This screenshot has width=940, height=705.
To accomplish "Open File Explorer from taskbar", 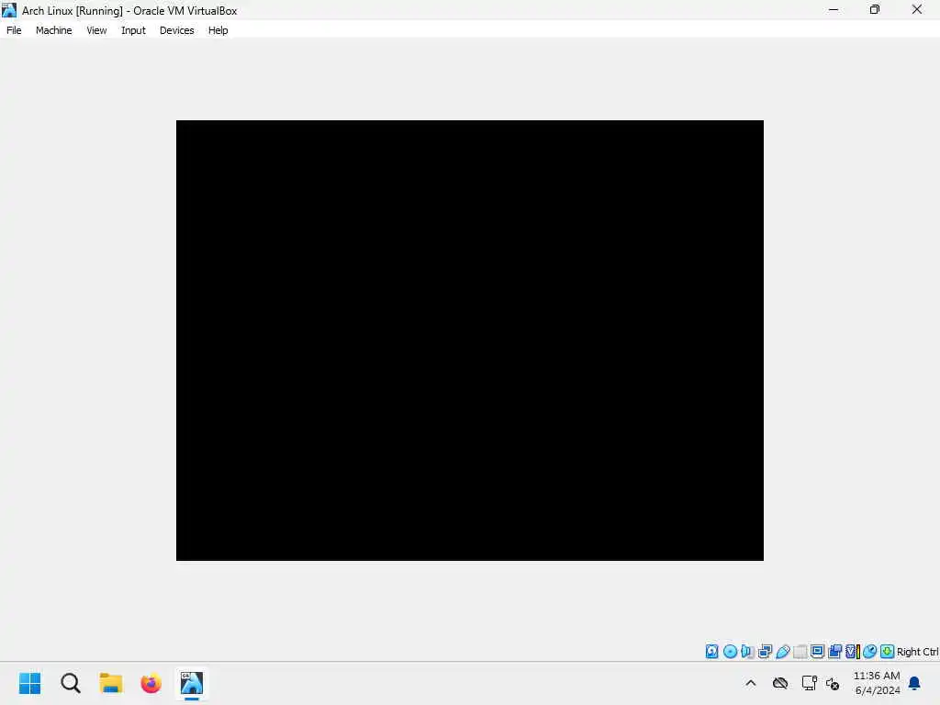I will point(111,683).
